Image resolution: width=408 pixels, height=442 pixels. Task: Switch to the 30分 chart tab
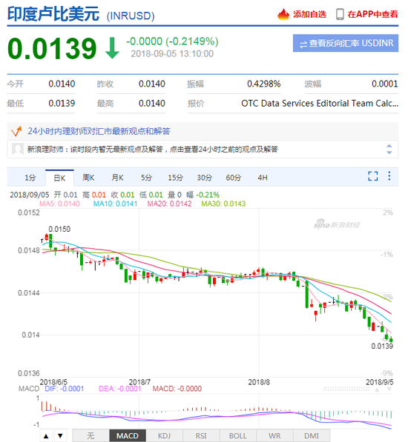pyautogui.click(x=205, y=178)
